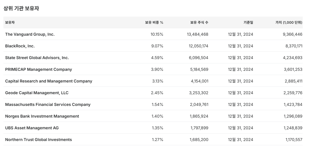
Task: Click the 기준일 column header
Action: [248, 23]
